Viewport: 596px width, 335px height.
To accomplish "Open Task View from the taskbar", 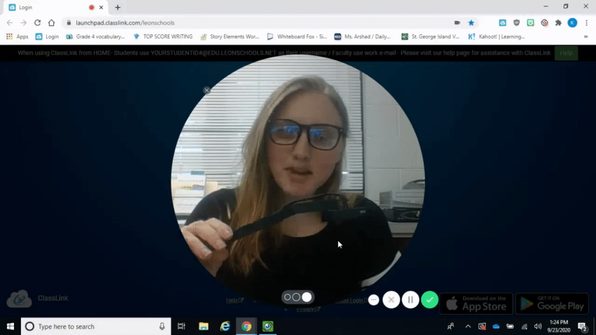I will pyautogui.click(x=182, y=326).
